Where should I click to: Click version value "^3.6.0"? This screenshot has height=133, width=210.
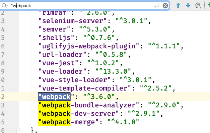point(99,97)
